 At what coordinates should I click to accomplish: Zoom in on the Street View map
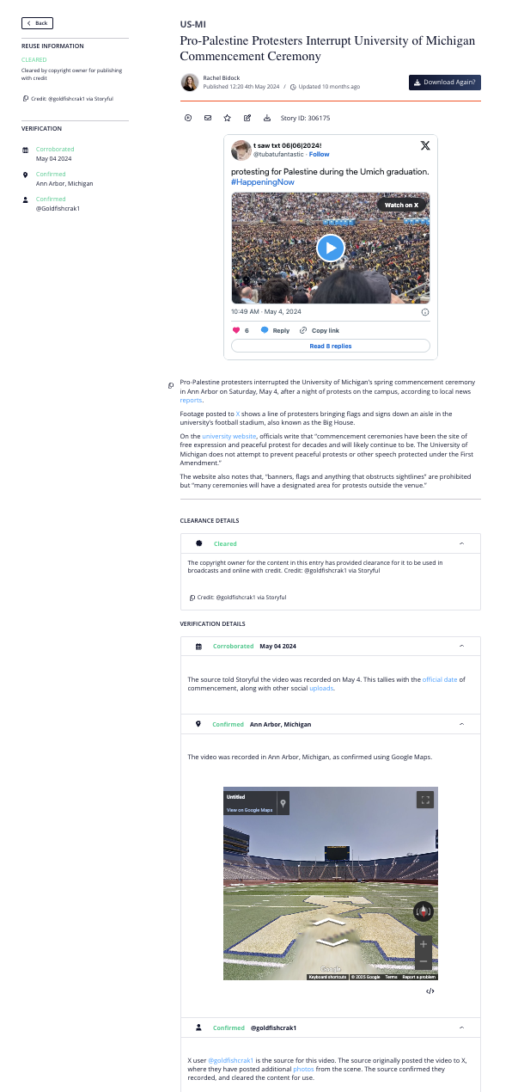(x=424, y=943)
